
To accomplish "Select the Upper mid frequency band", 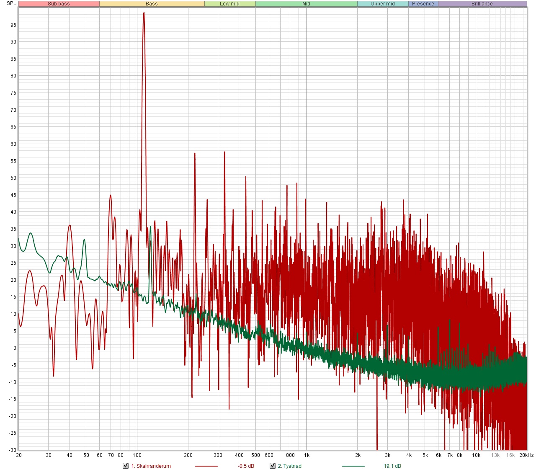I will pyautogui.click(x=383, y=4).
